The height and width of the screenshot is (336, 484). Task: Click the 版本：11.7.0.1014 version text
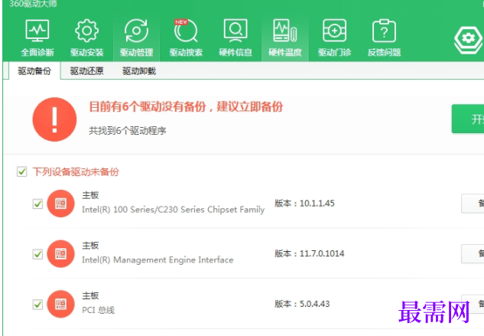click(x=310, y=254)
